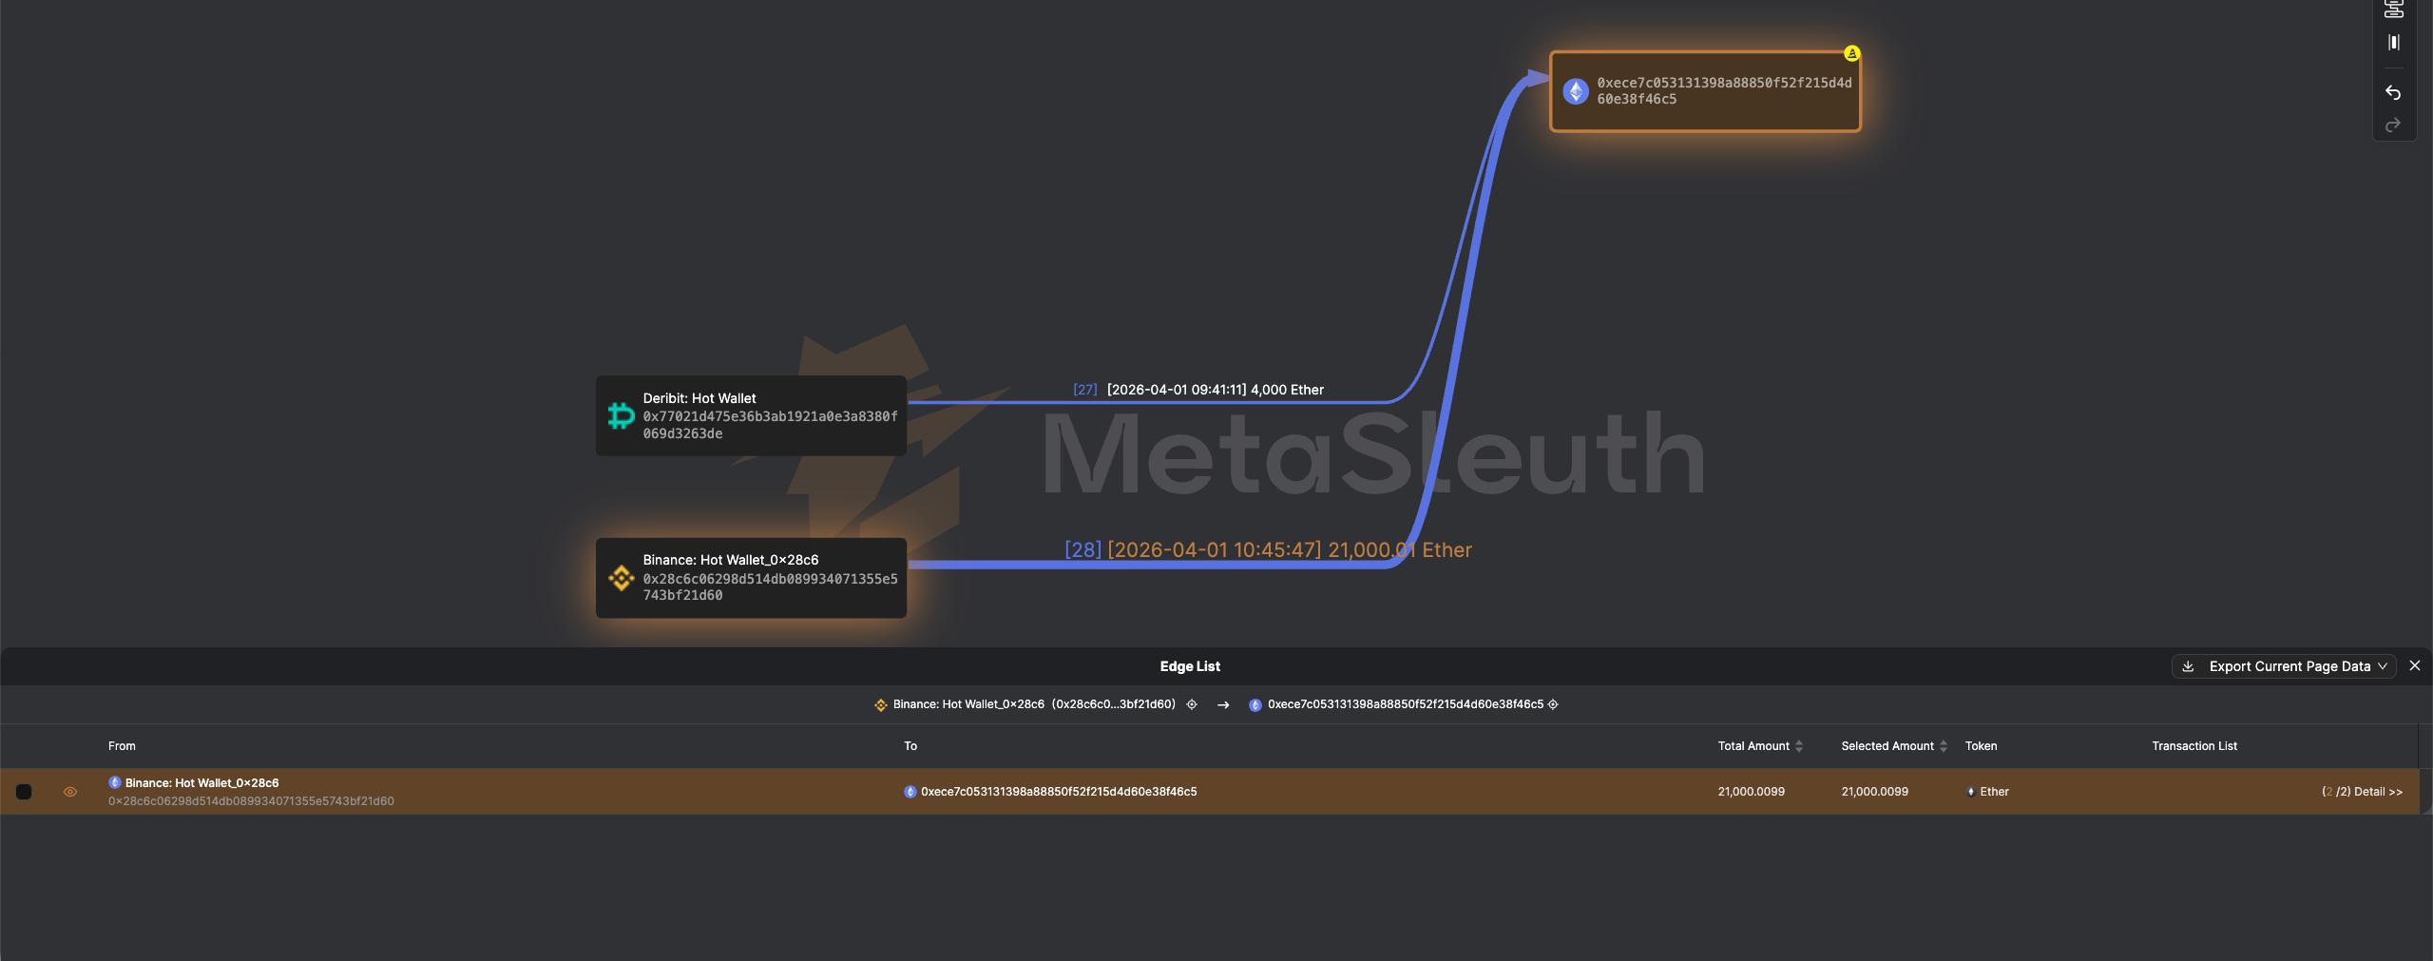Click the From wallet address 0x28c6c06298d5 in the row
This screenshot has height=961, width=2433.
pos(251,801)
